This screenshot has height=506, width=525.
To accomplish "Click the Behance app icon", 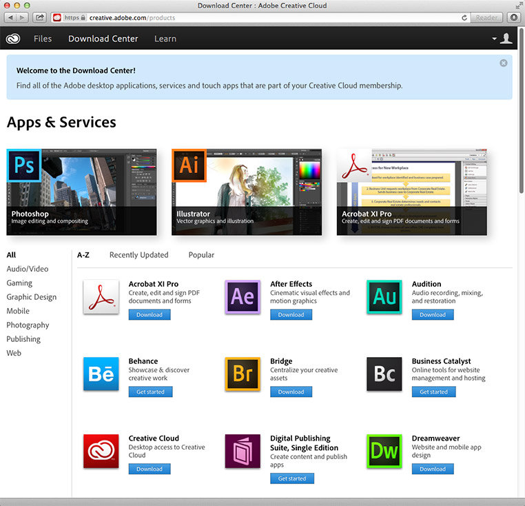I will click(101, 374).
